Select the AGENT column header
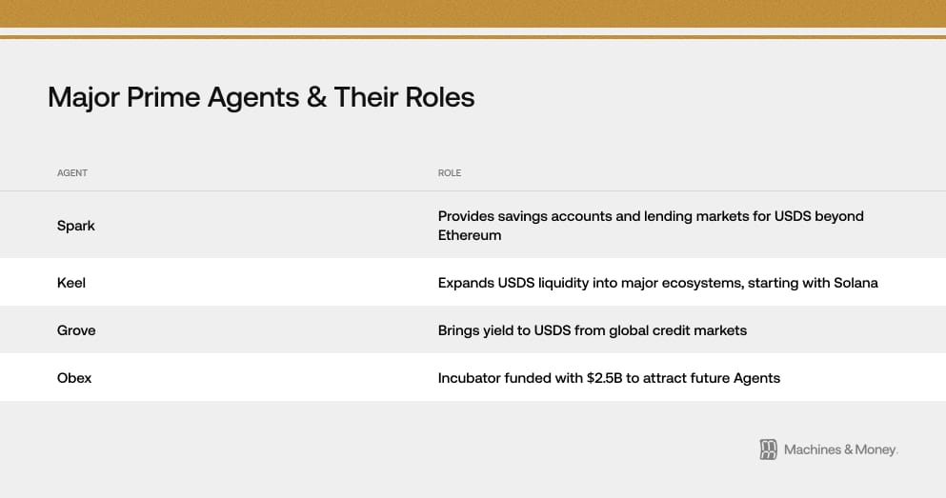The height and width of the screenshot is (498, 946). (72, 173)
